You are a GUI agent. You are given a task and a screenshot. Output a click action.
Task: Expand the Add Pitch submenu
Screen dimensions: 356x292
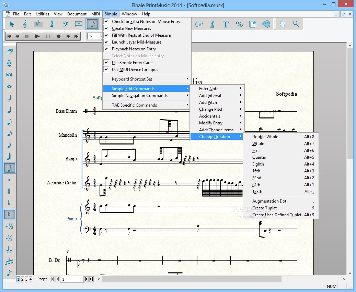pyautogui.click(x=217, y=102)
